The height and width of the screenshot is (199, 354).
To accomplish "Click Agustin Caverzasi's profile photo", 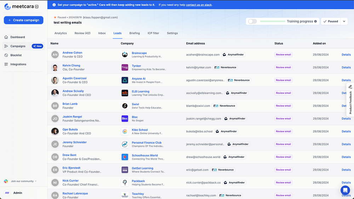I will click(x=55, y=80).
